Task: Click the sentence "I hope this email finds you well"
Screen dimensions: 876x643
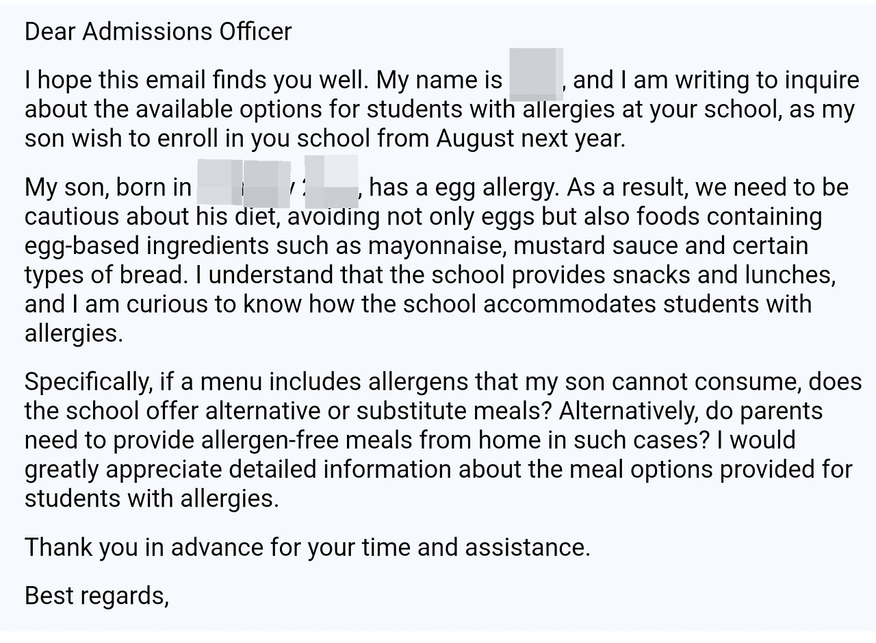Action: tap(196, 80)
